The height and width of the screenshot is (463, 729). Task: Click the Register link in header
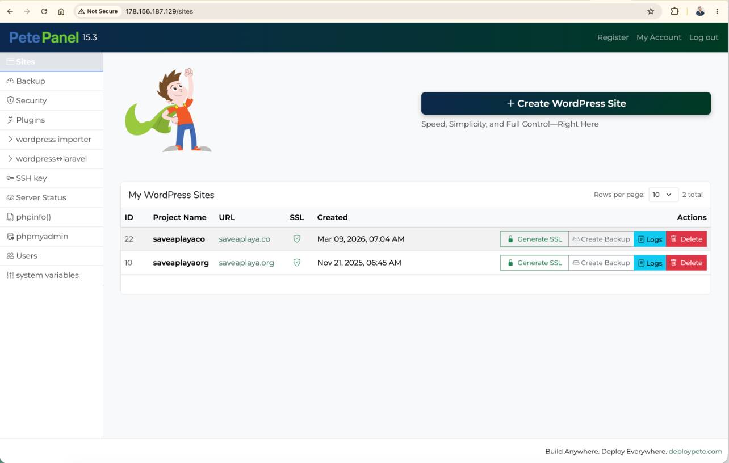tap(613, 37)
